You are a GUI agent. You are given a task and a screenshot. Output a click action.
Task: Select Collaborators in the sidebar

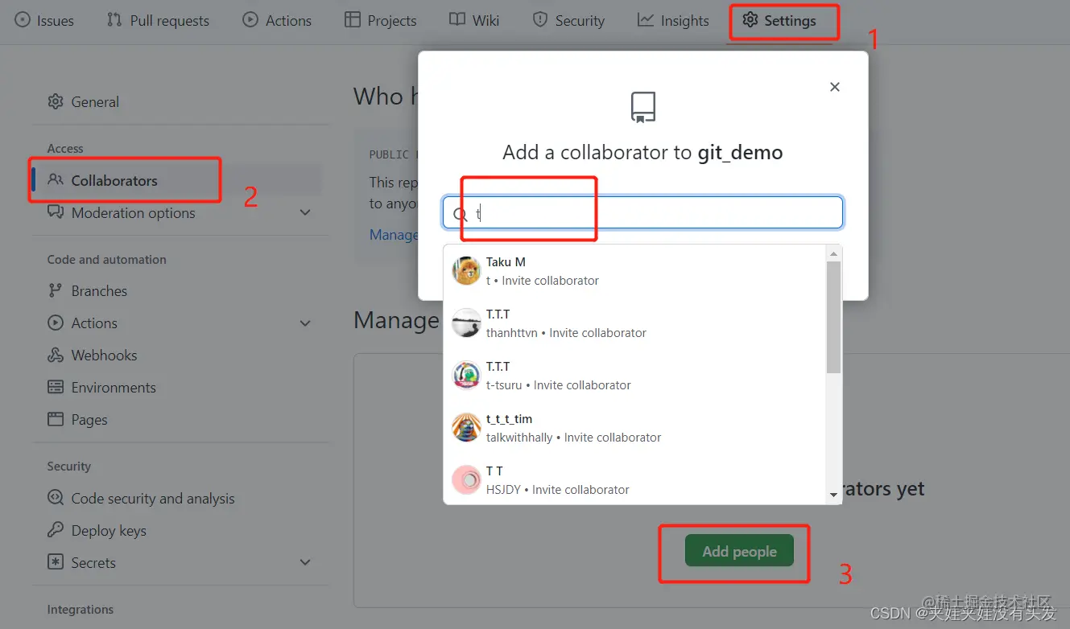click(177, 181)
